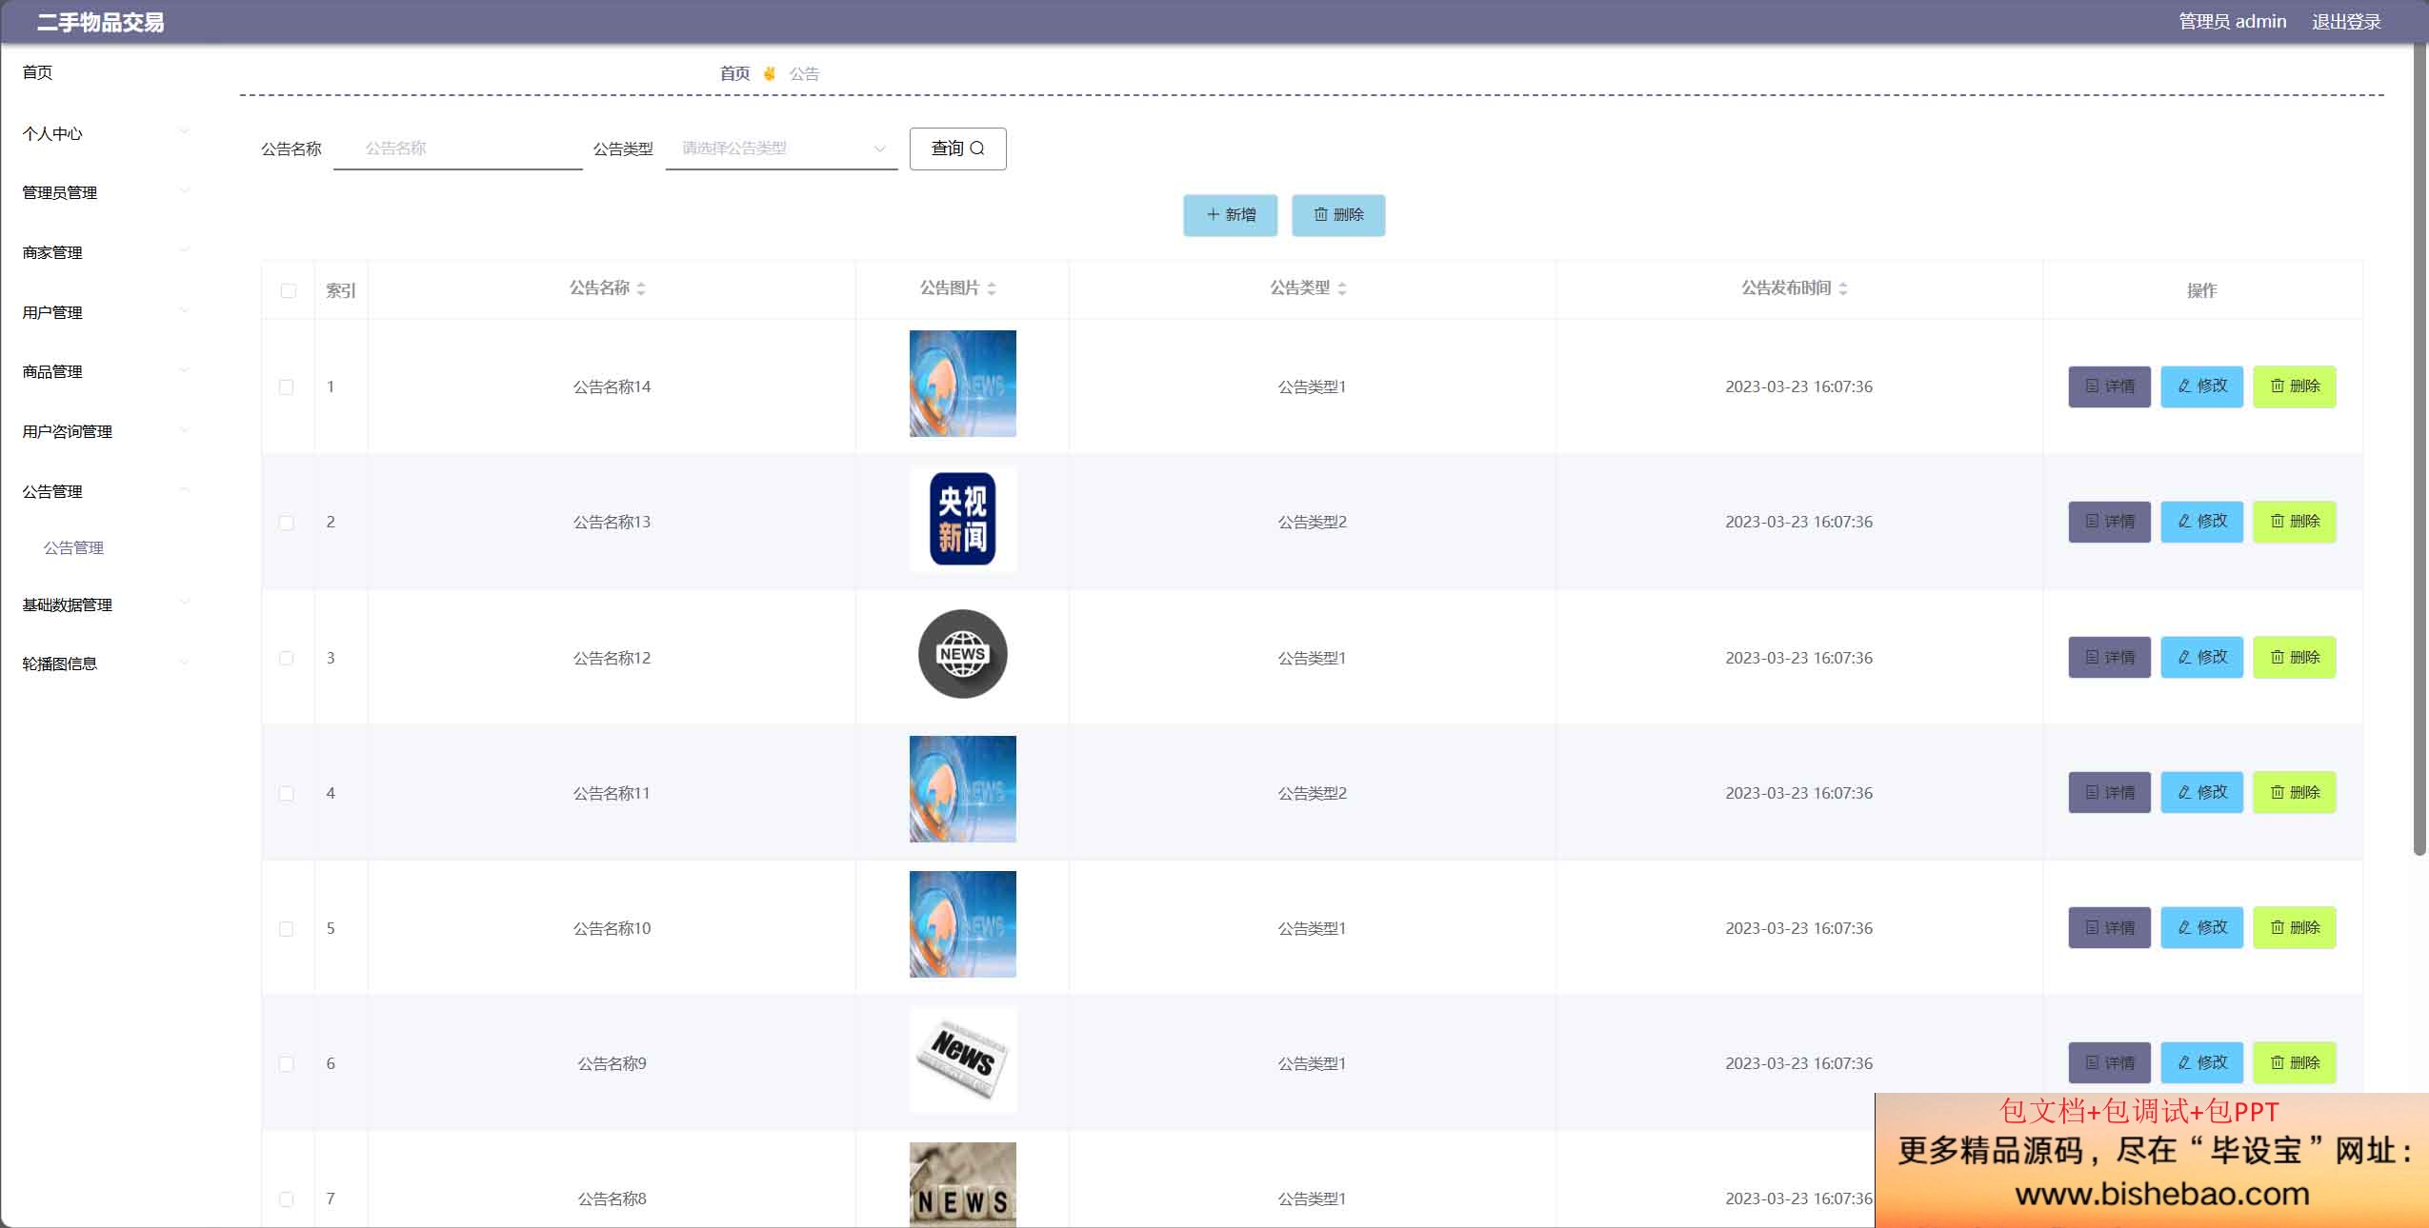Image resolution: width=2429 pixels, height=1228 pixels.
Task: Click 删除 for 公告名称14 row
Action: [2294, 386]
